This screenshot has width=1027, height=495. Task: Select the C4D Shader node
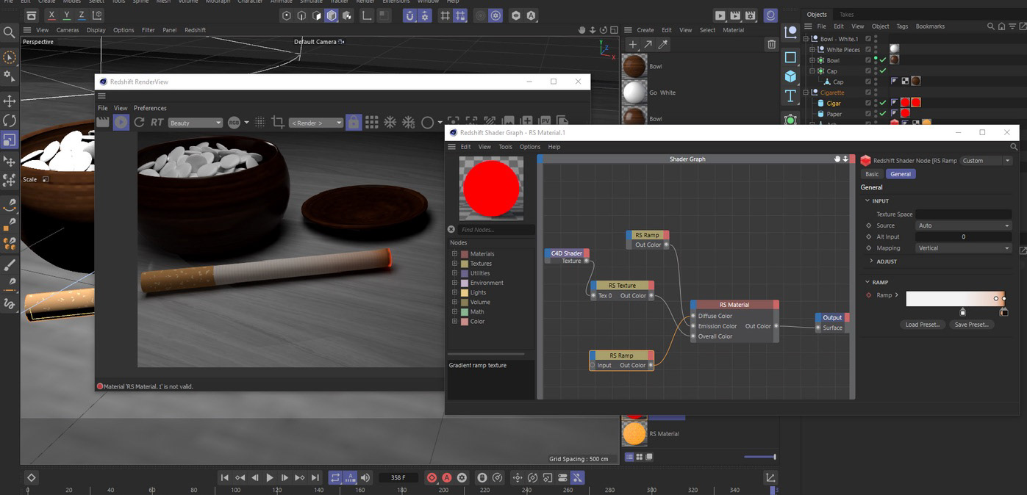567,253
